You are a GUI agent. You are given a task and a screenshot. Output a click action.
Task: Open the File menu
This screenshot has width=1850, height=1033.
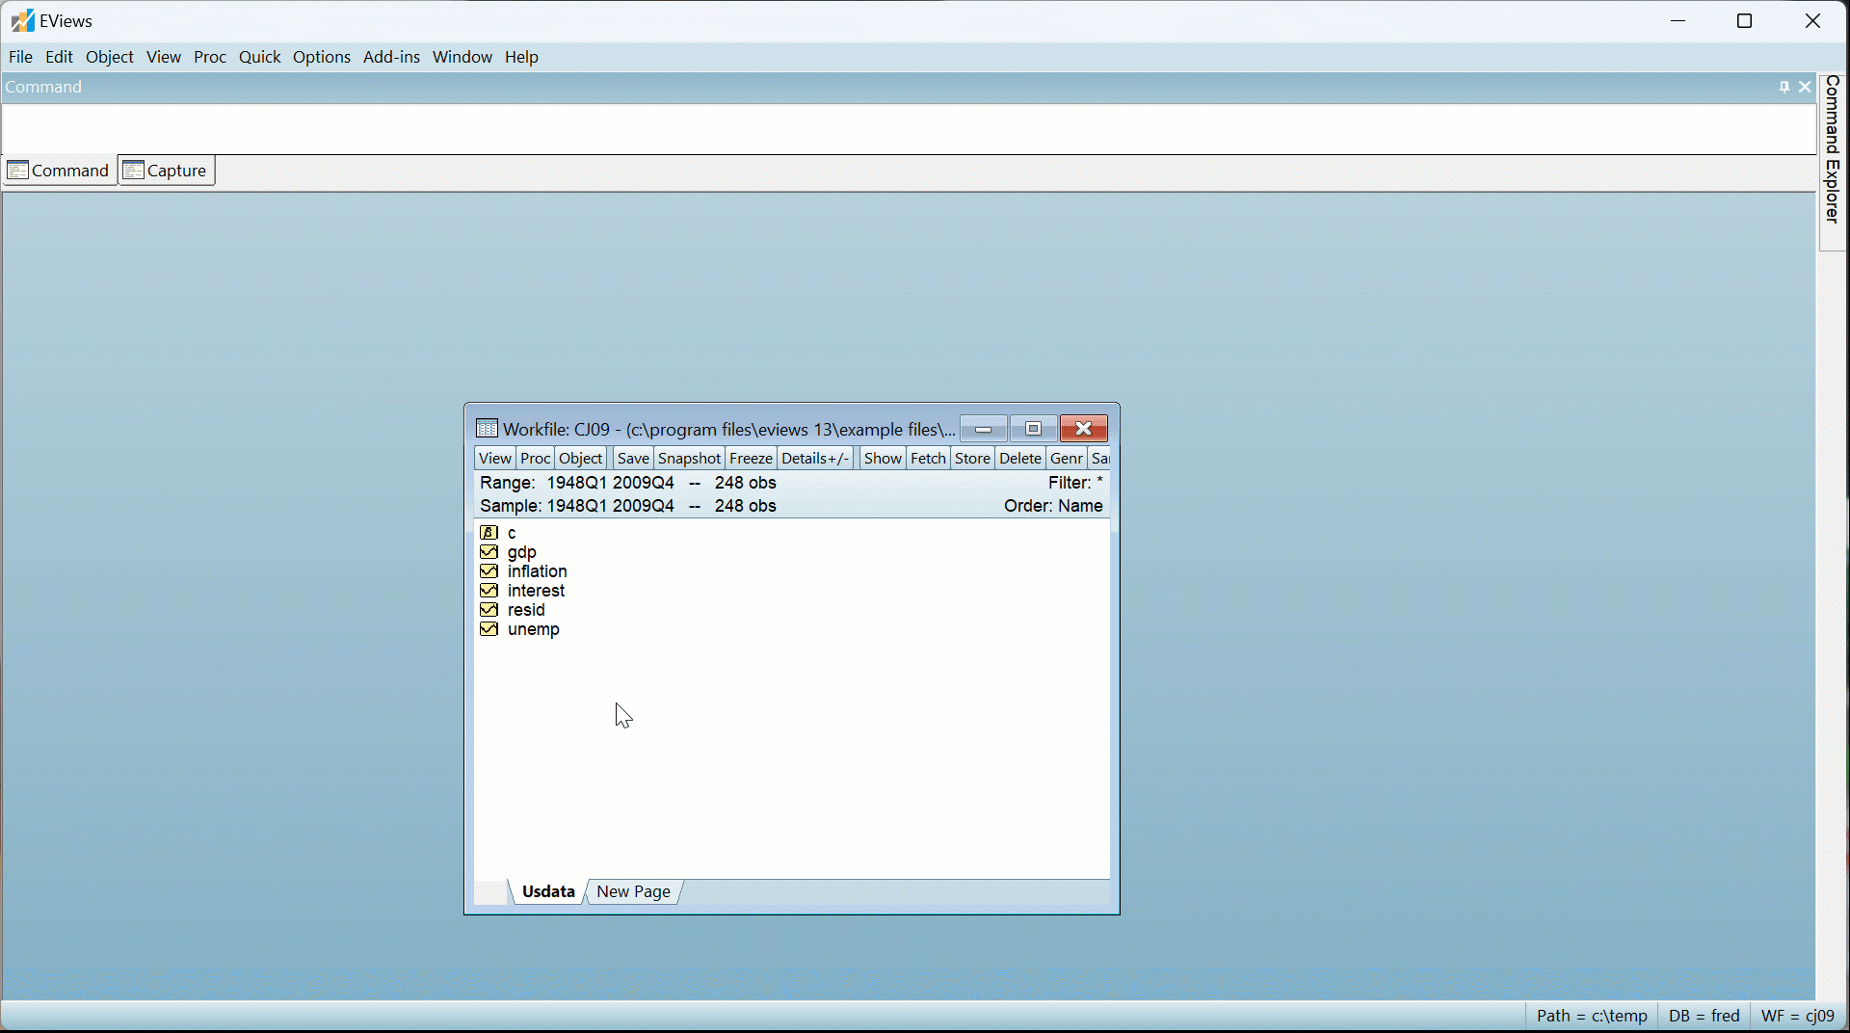(x=21, y=58)
